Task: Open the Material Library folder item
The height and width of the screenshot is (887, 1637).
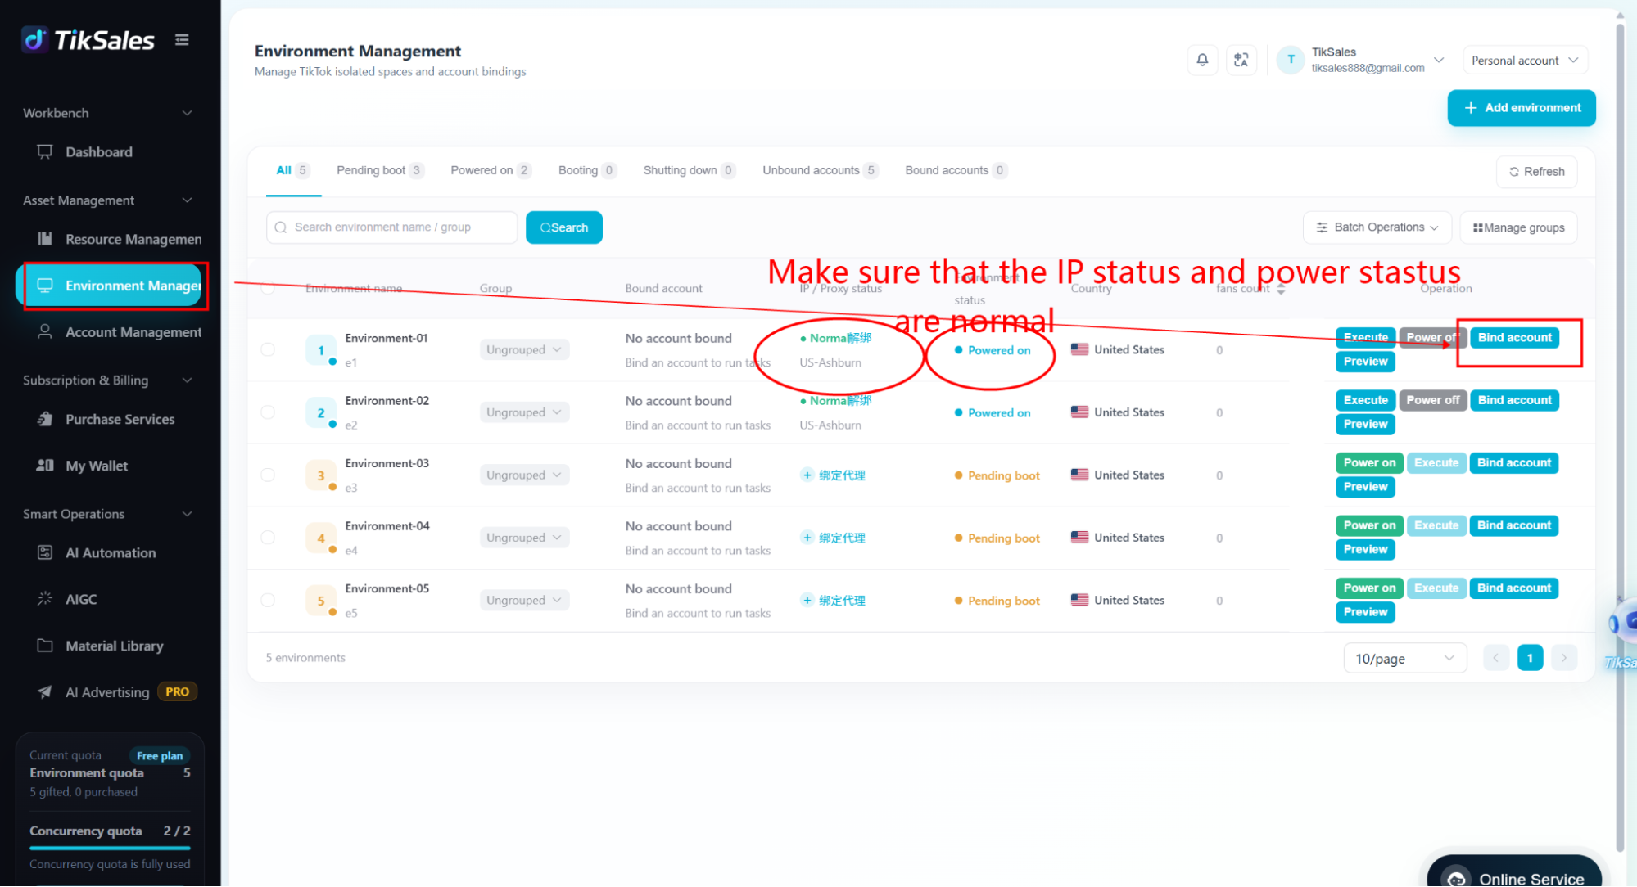Action: [x=114, y=646]
